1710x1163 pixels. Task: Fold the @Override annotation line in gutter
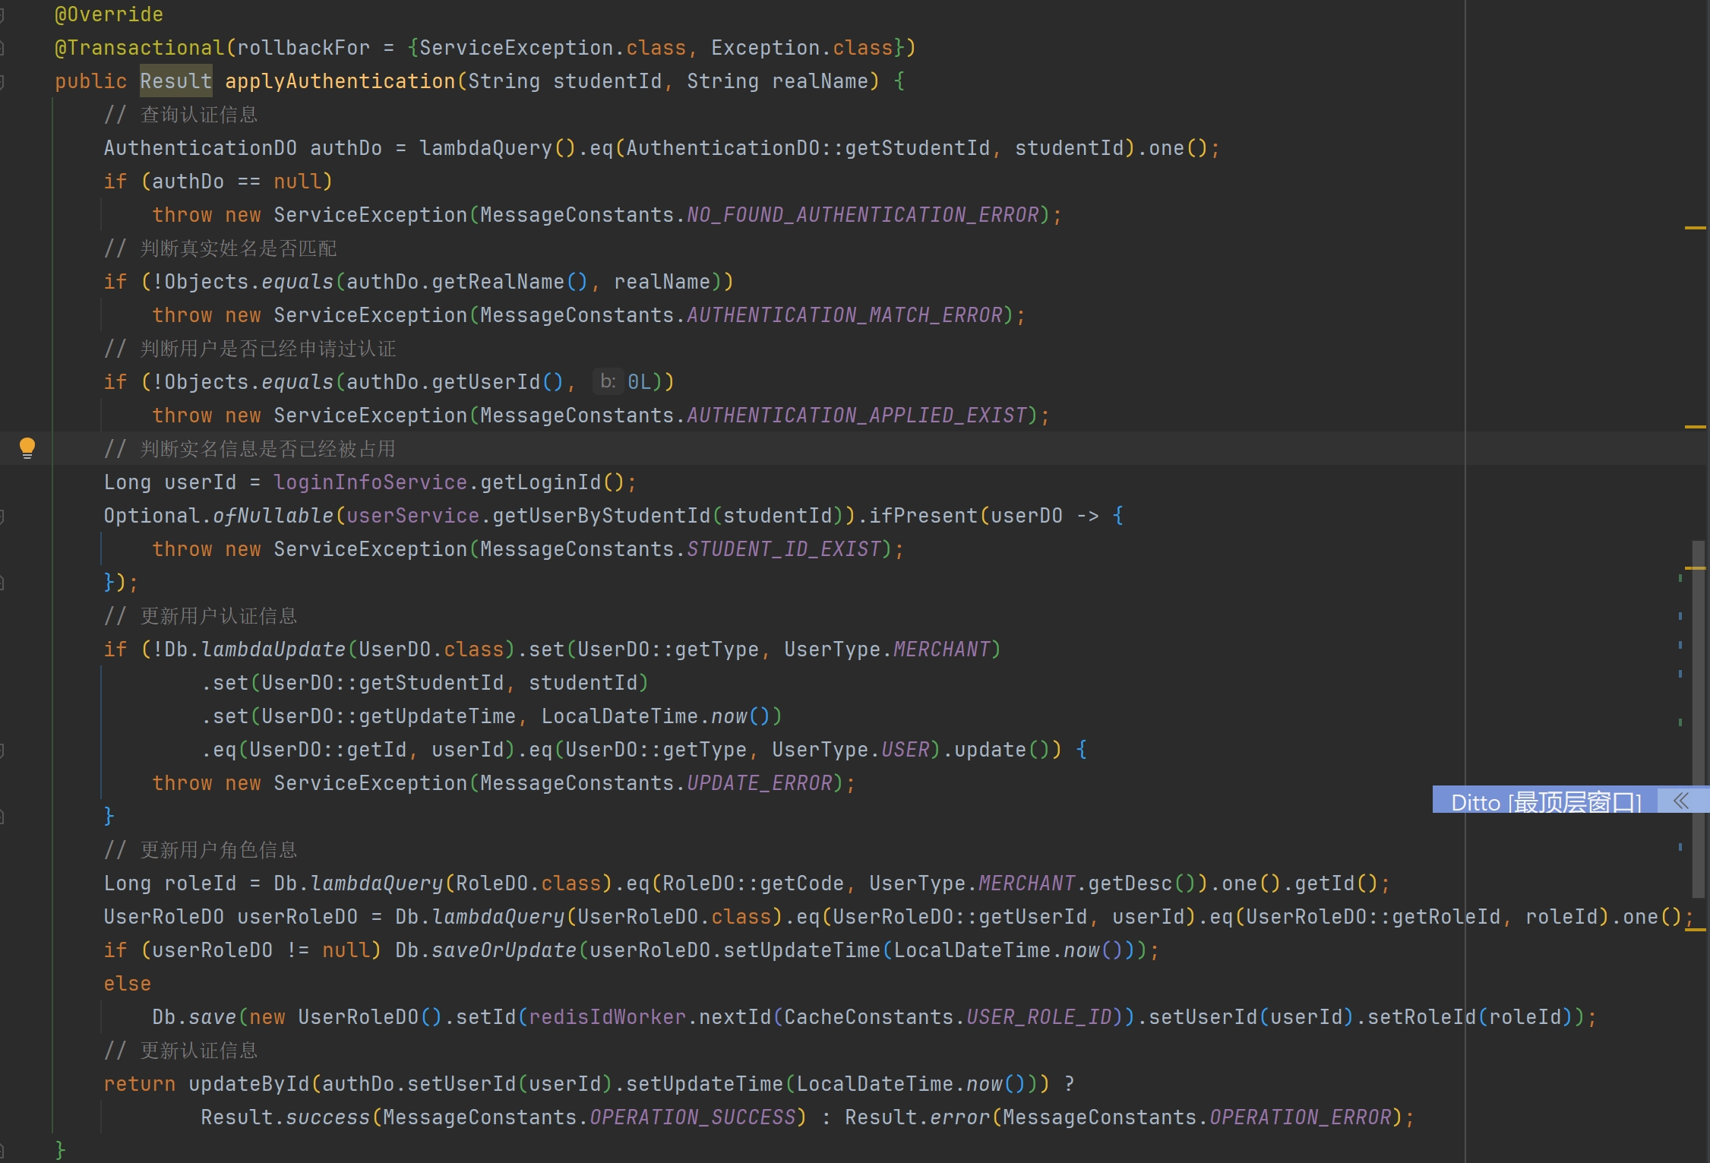tap(2, 14)
